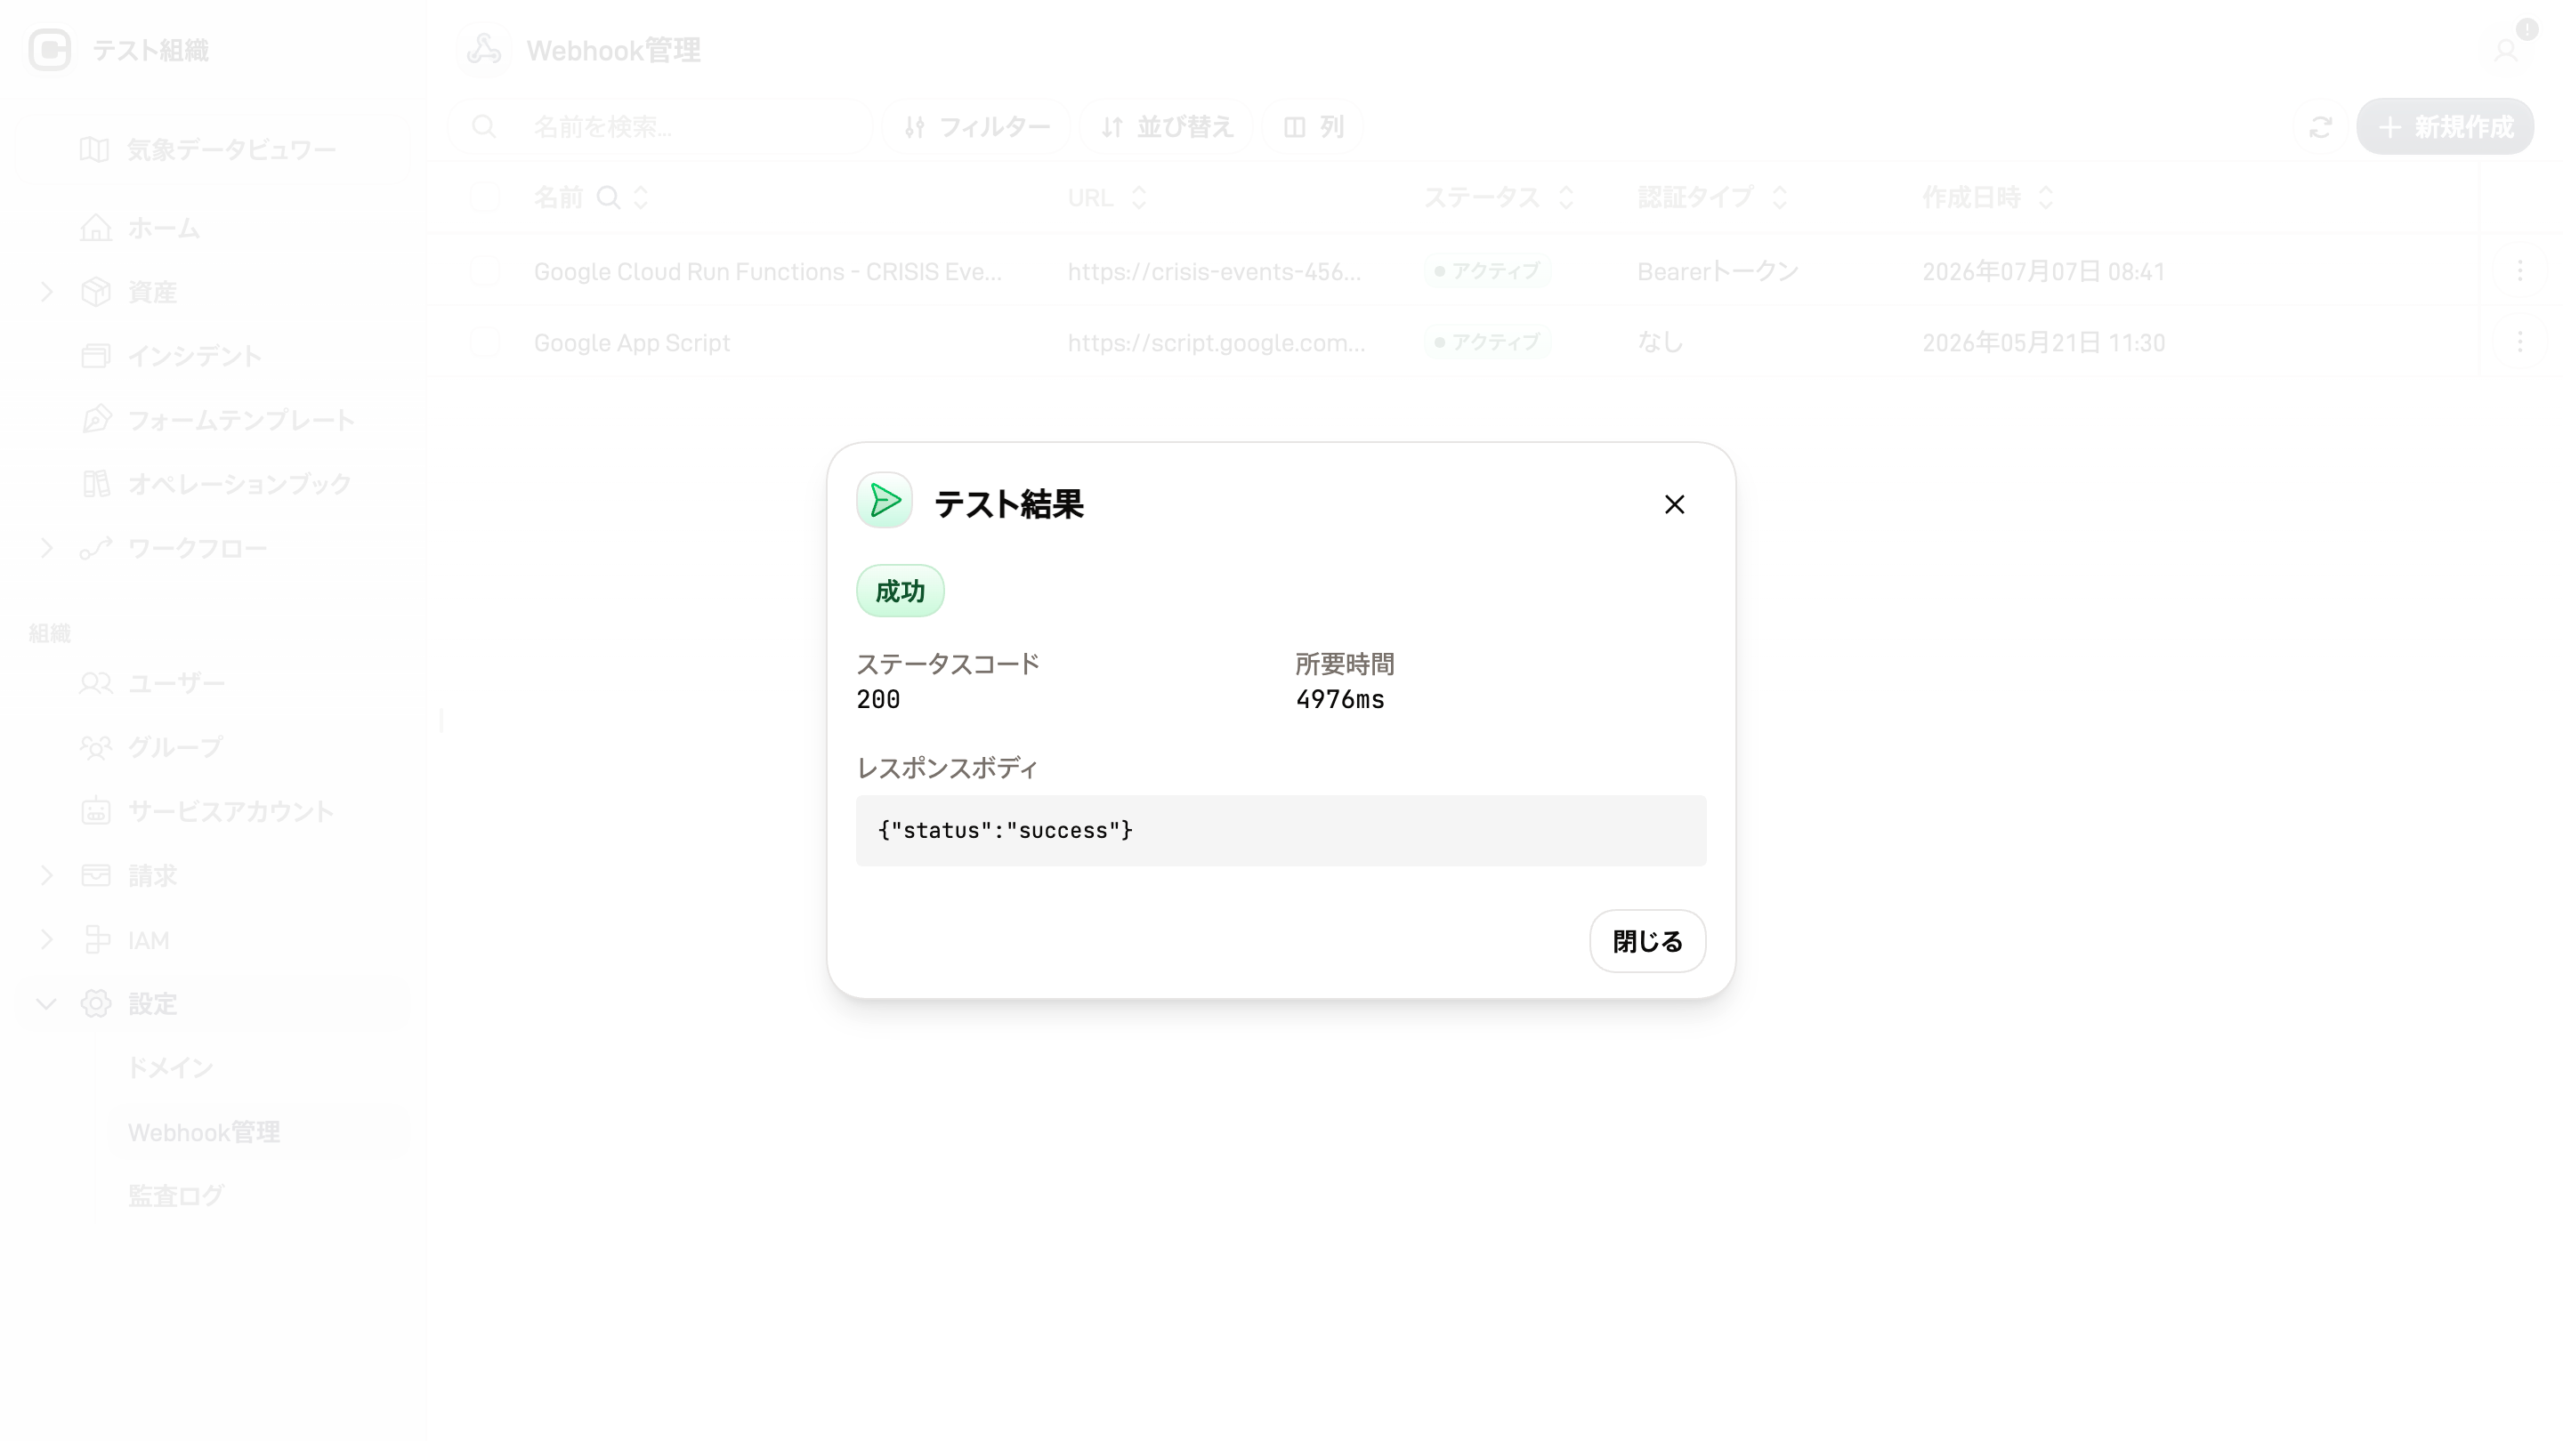
Task: Sort by the URL column
Action: [1138, 197]
